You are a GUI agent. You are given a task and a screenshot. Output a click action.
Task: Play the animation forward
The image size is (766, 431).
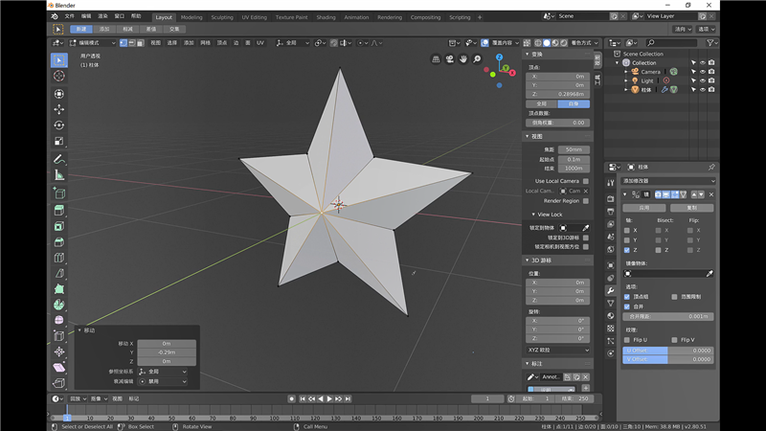coord(329,398)
